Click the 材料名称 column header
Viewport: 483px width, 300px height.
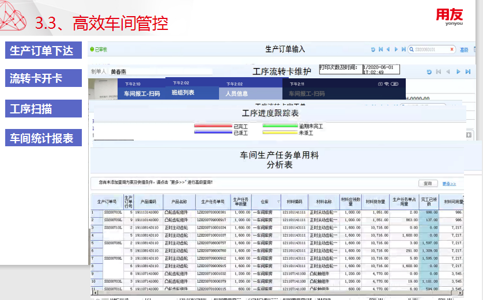click(x=324, y=202)
